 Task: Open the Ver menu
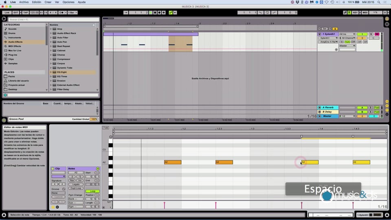point(57,2)
